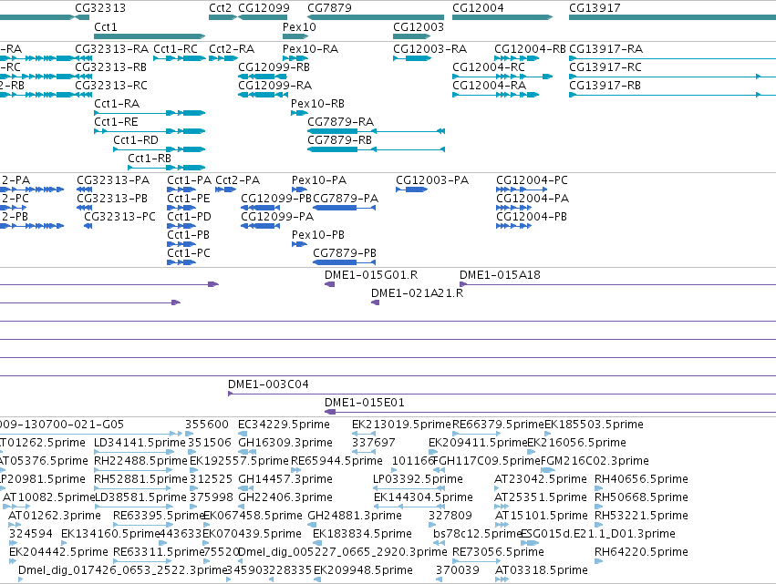Select transcript CG12099-RA
776x584 pixels.
coord(263,95)
